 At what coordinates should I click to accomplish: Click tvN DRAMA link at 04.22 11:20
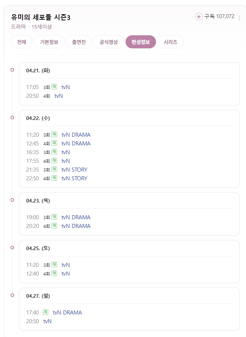(76, 135)
